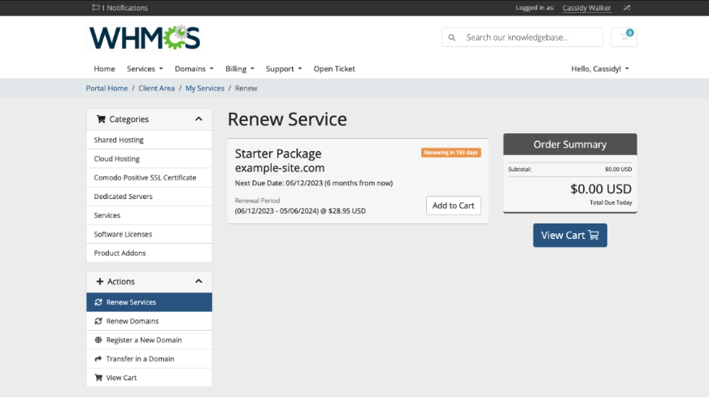This screenshot has height=399, width=709.
Task: Click the Starter Package title
Action: pos(278,154)
